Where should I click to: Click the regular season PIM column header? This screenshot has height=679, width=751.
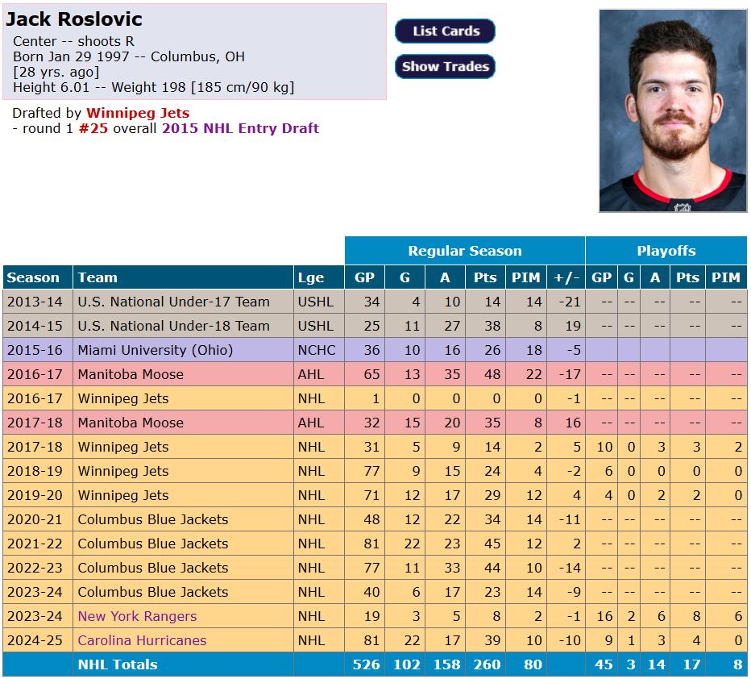(x=526, y=277)
